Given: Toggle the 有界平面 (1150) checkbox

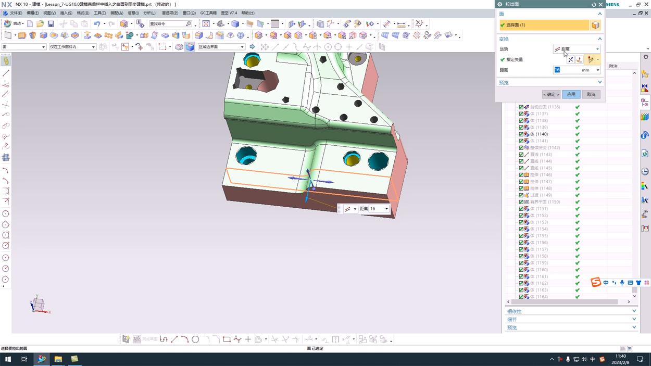Looking at the screenshot, I should pyautogui.click(x=521, y=202).
